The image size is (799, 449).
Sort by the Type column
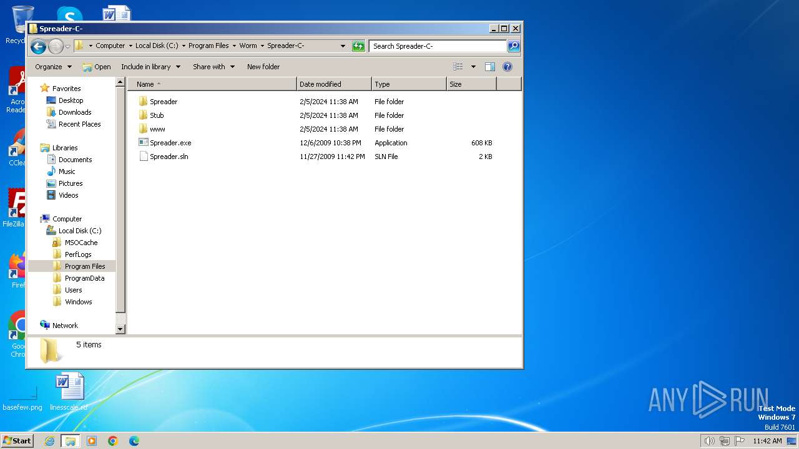click(x=409, y=84)
